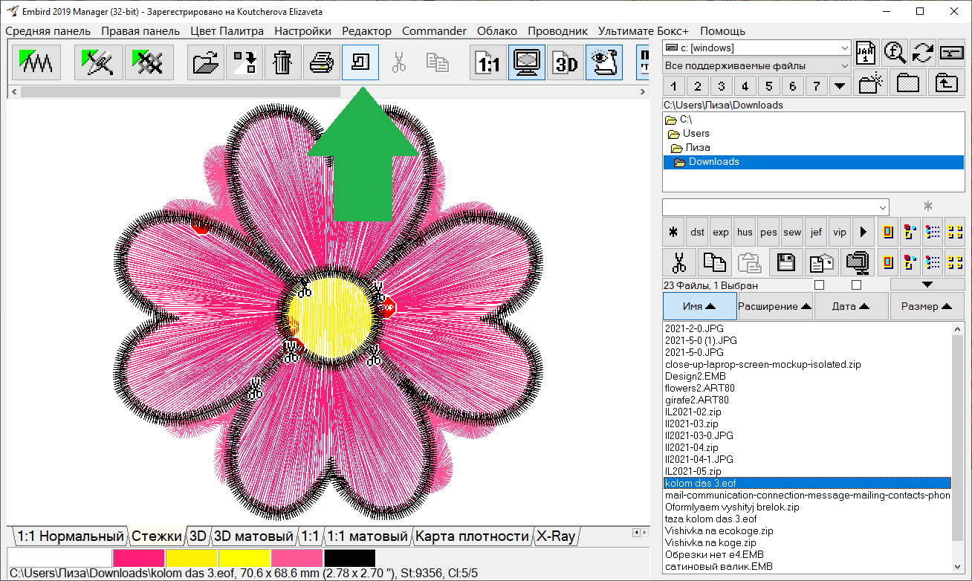Create a new folder with the sparkle folder icon
Viewport: 972px width, 581px height.
click(x=869, y=83)
